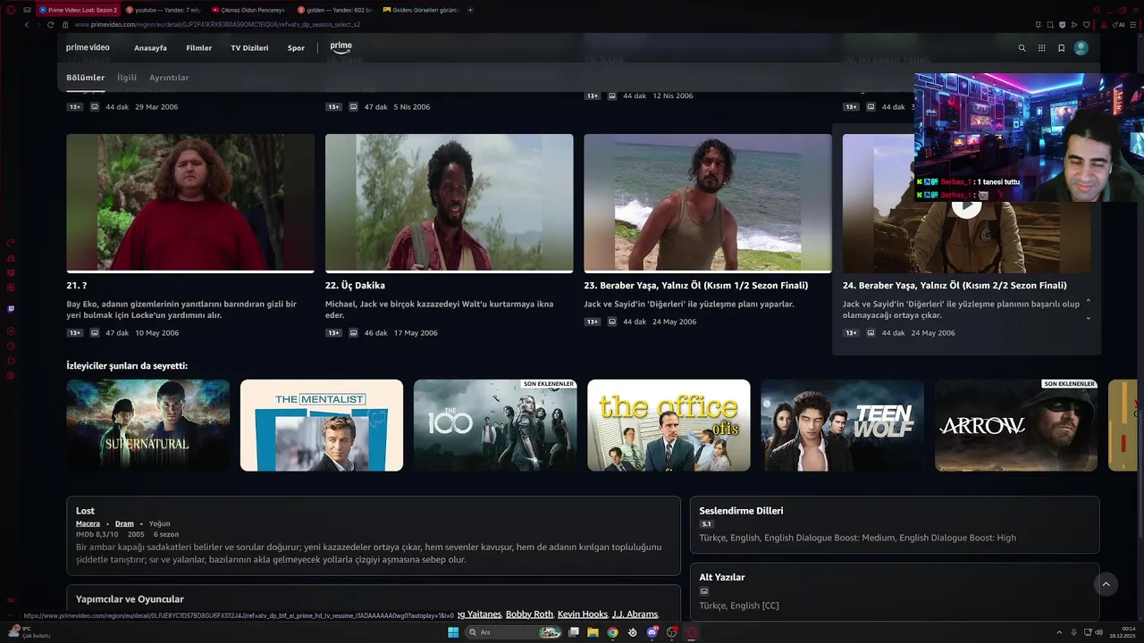1144x643 pixels.
Task: Open a new browser tab with plus
Action: (470, 10)
